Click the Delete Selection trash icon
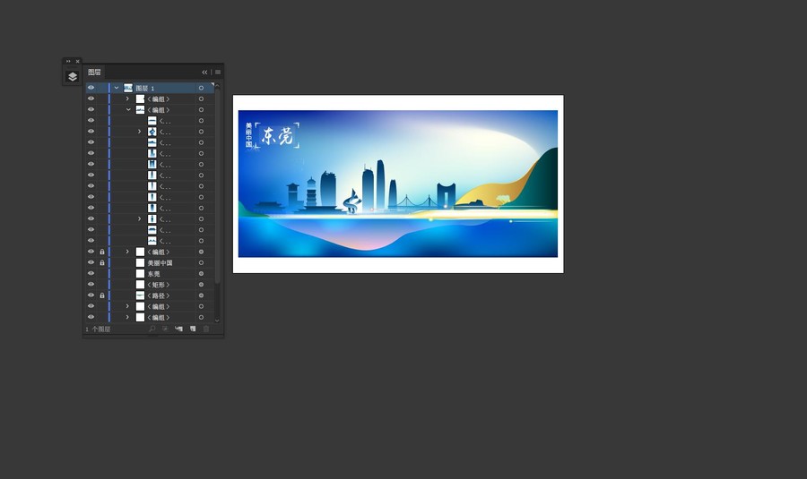 [206, 329]
